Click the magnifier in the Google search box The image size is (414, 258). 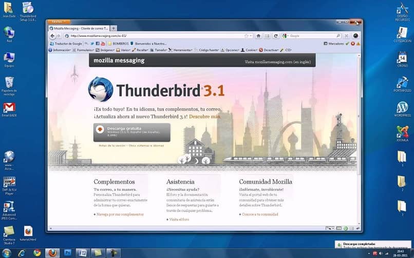[338, 36]
